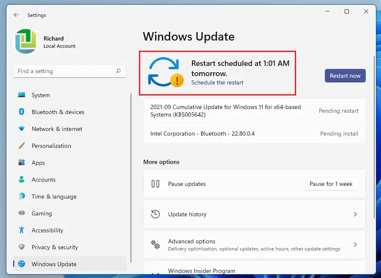The image size is (381, 278).
Task: Click the Pause updates label text
Action: coord(187,184)
